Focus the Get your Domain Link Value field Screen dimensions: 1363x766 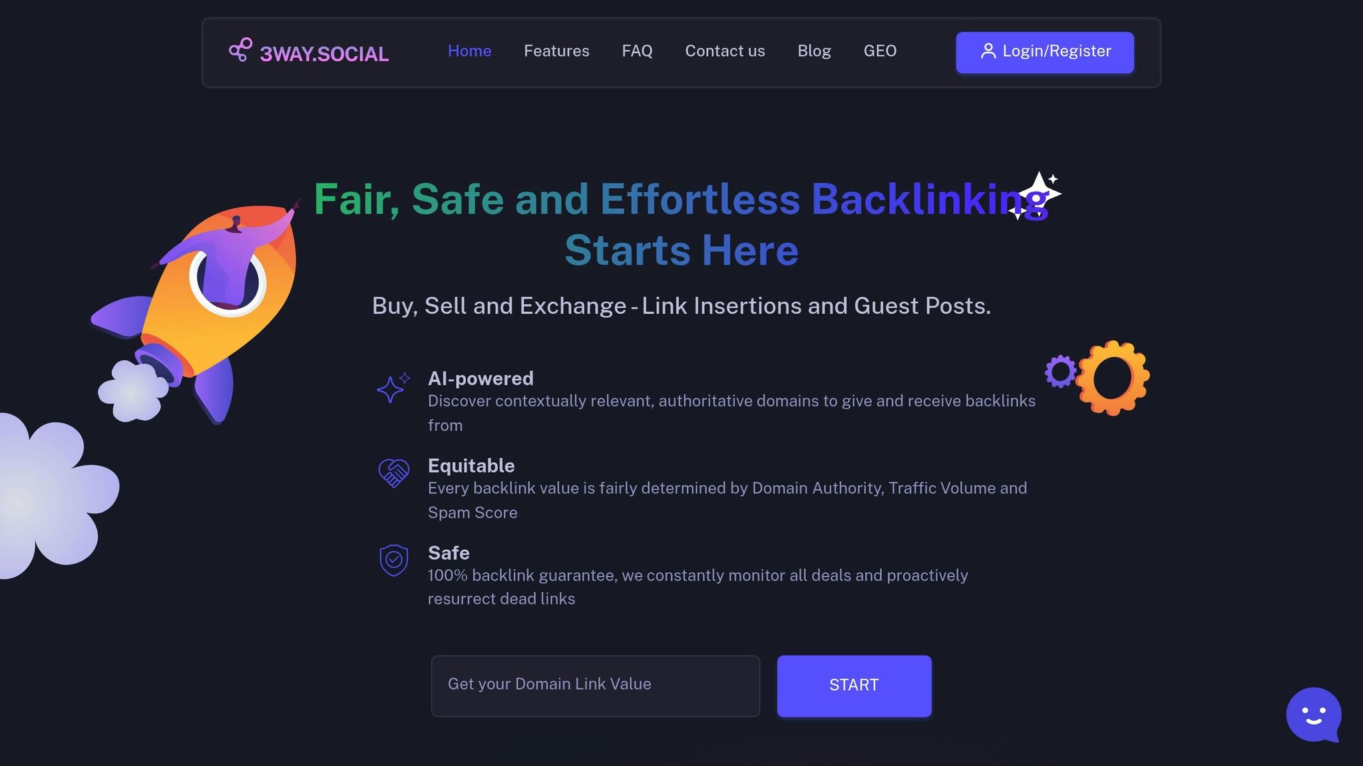[x=595, y=686]
